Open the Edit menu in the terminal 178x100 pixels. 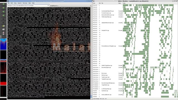tap(12, 3)
